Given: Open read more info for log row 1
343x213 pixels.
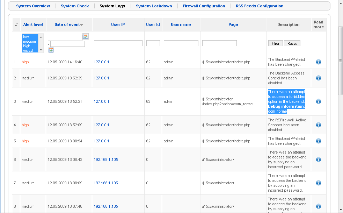Looking at the screenshot, I should click(x=319, y=62).
